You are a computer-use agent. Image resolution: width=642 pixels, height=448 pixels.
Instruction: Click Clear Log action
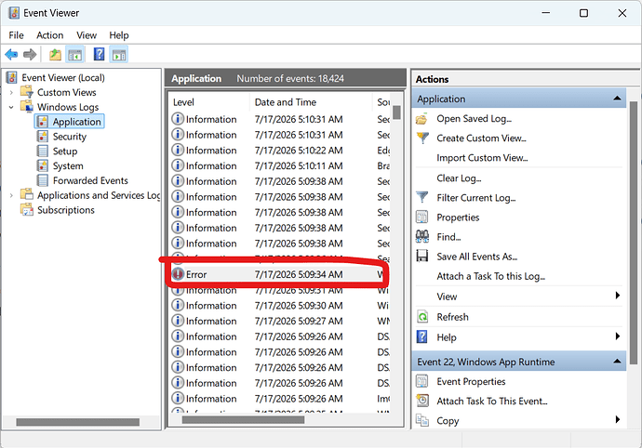point(459,178)
